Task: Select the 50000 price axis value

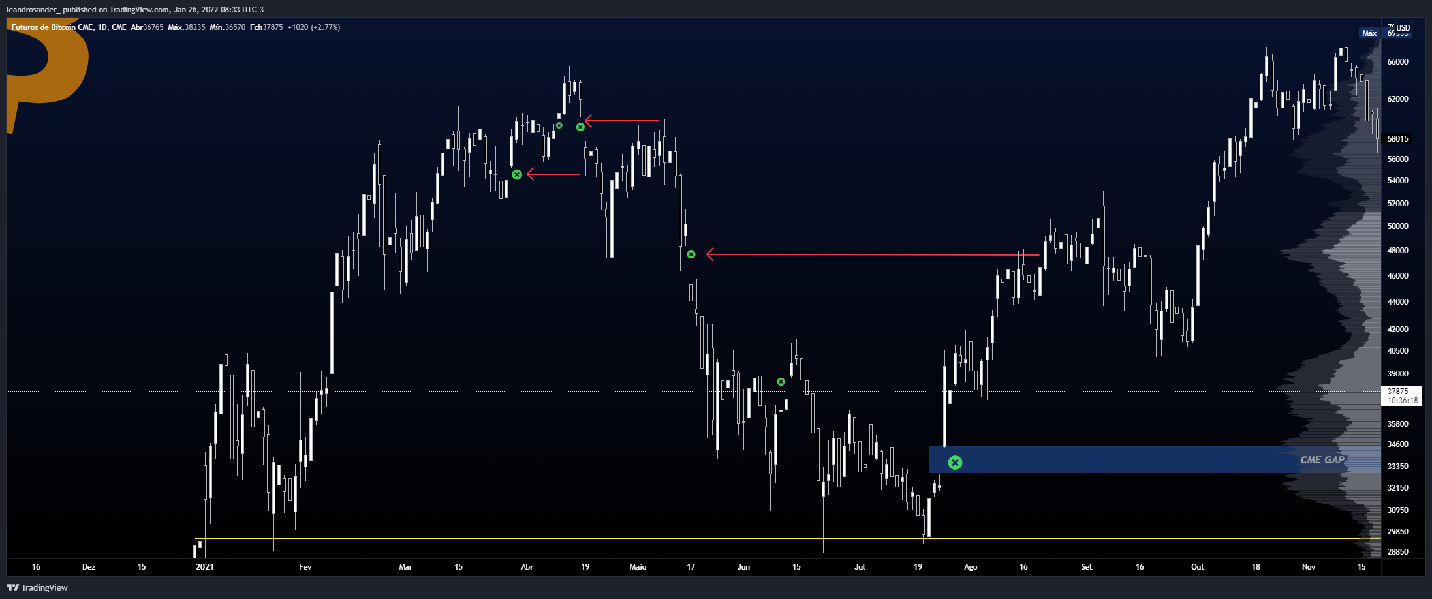Action: [1398, 226]
